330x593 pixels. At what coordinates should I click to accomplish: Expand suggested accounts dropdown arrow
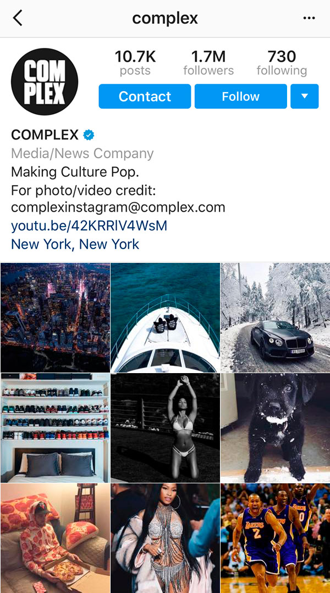coord(305,96)
